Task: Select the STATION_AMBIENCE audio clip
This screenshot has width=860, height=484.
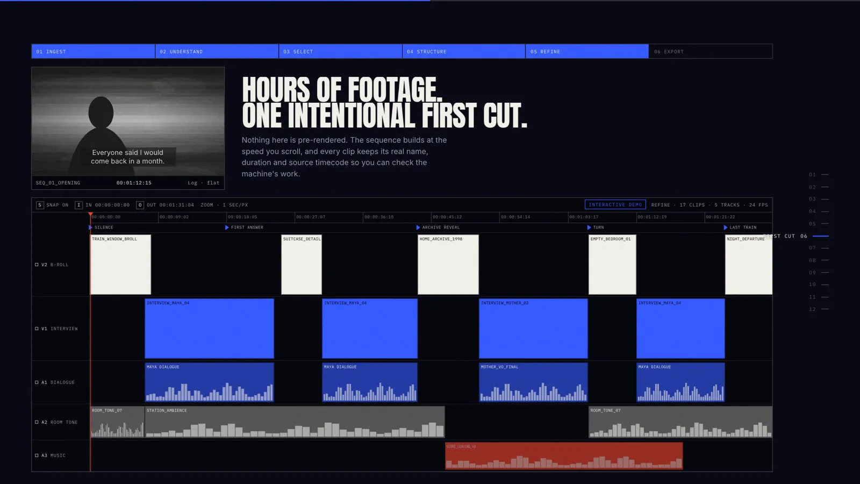Action: coord(295,422)
